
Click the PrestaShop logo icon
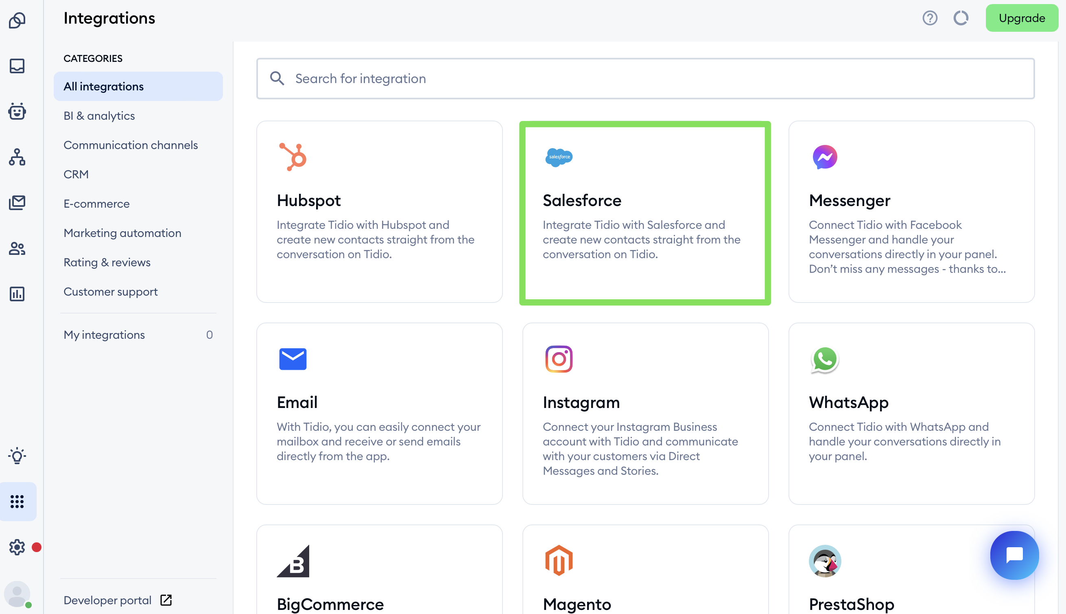tap(825, 561)
